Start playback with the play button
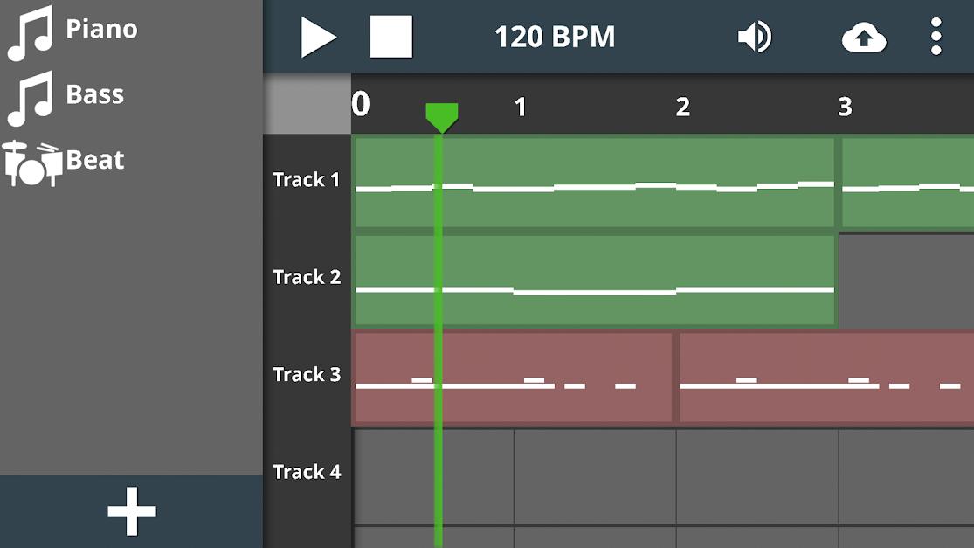This screenshot has width=974, height=548. pyautogui.click(x=319, y=38)
